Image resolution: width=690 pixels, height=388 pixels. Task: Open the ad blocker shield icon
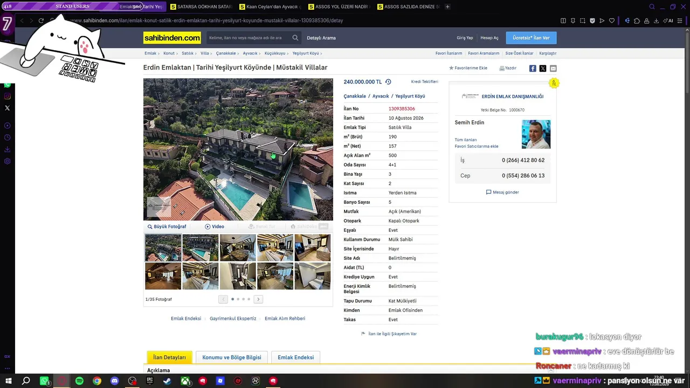pyautogui.click(x=592, y=20)
